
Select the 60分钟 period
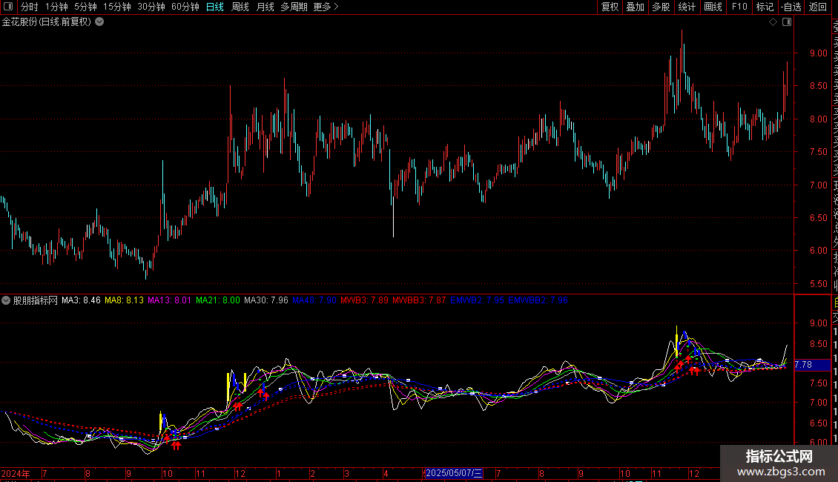coord(185,7)
